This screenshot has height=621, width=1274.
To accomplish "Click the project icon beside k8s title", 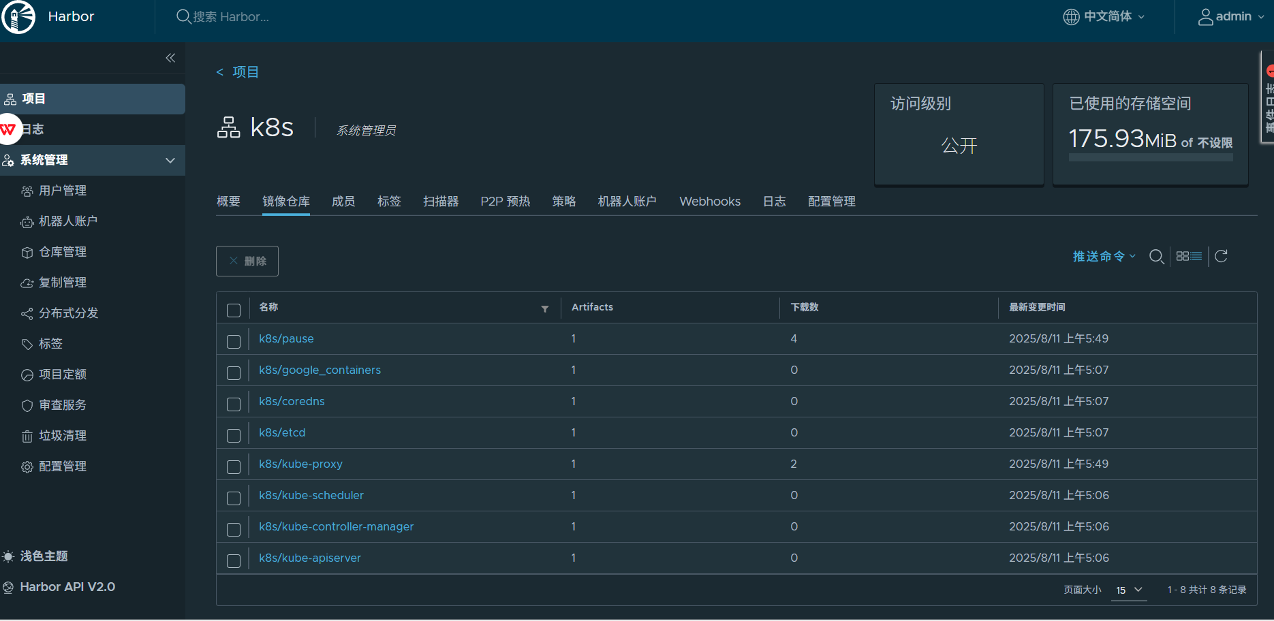I will point(229,127).
